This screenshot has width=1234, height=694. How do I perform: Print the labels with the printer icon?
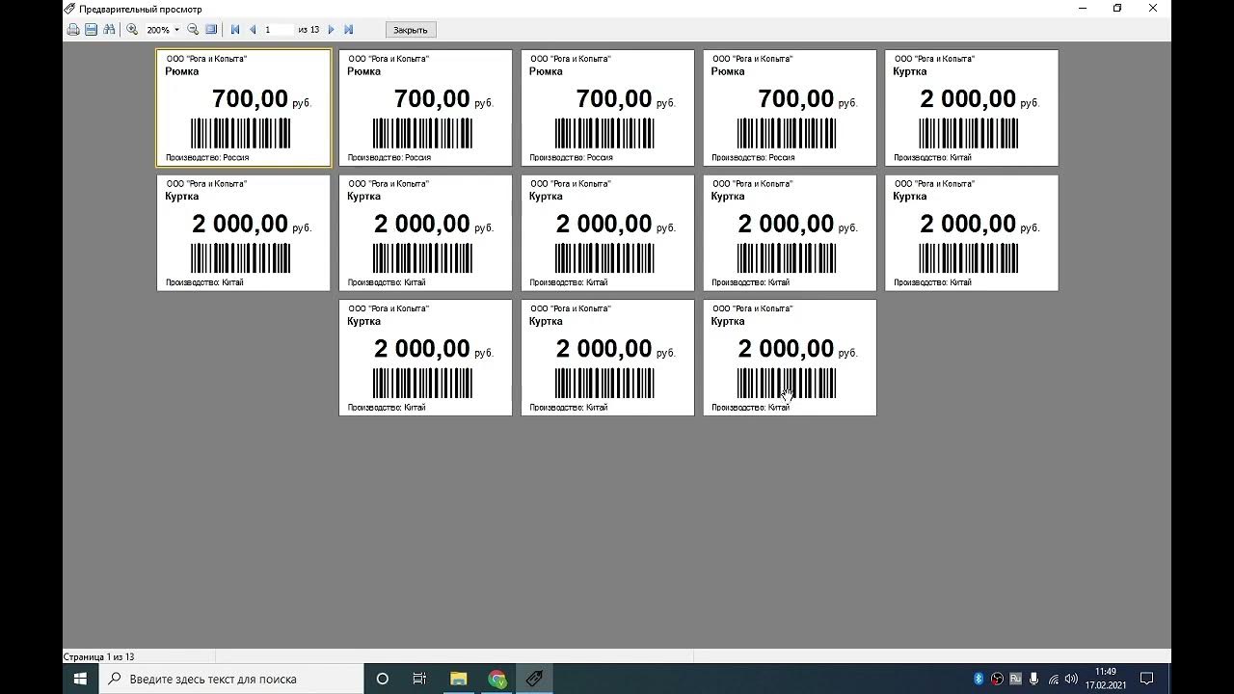[73, 30]
